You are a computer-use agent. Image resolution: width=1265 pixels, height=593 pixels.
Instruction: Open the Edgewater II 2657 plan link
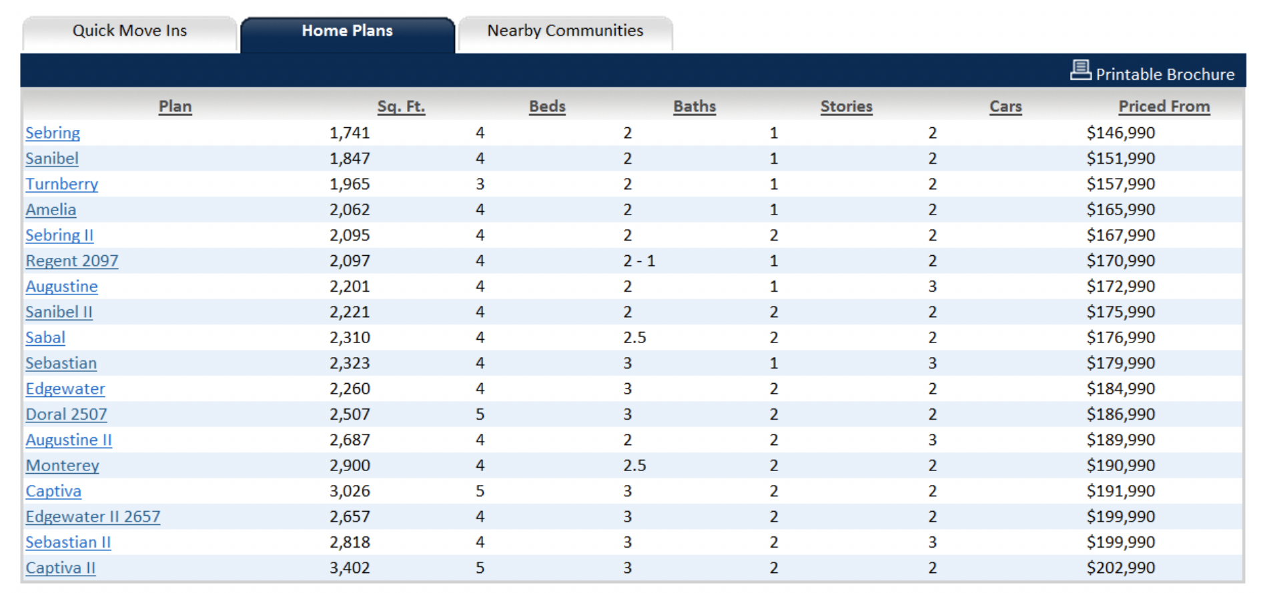(93, 517)
